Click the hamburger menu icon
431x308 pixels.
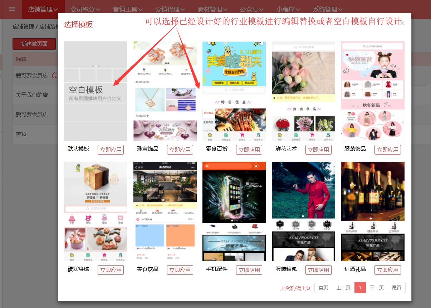pos(12,9)
